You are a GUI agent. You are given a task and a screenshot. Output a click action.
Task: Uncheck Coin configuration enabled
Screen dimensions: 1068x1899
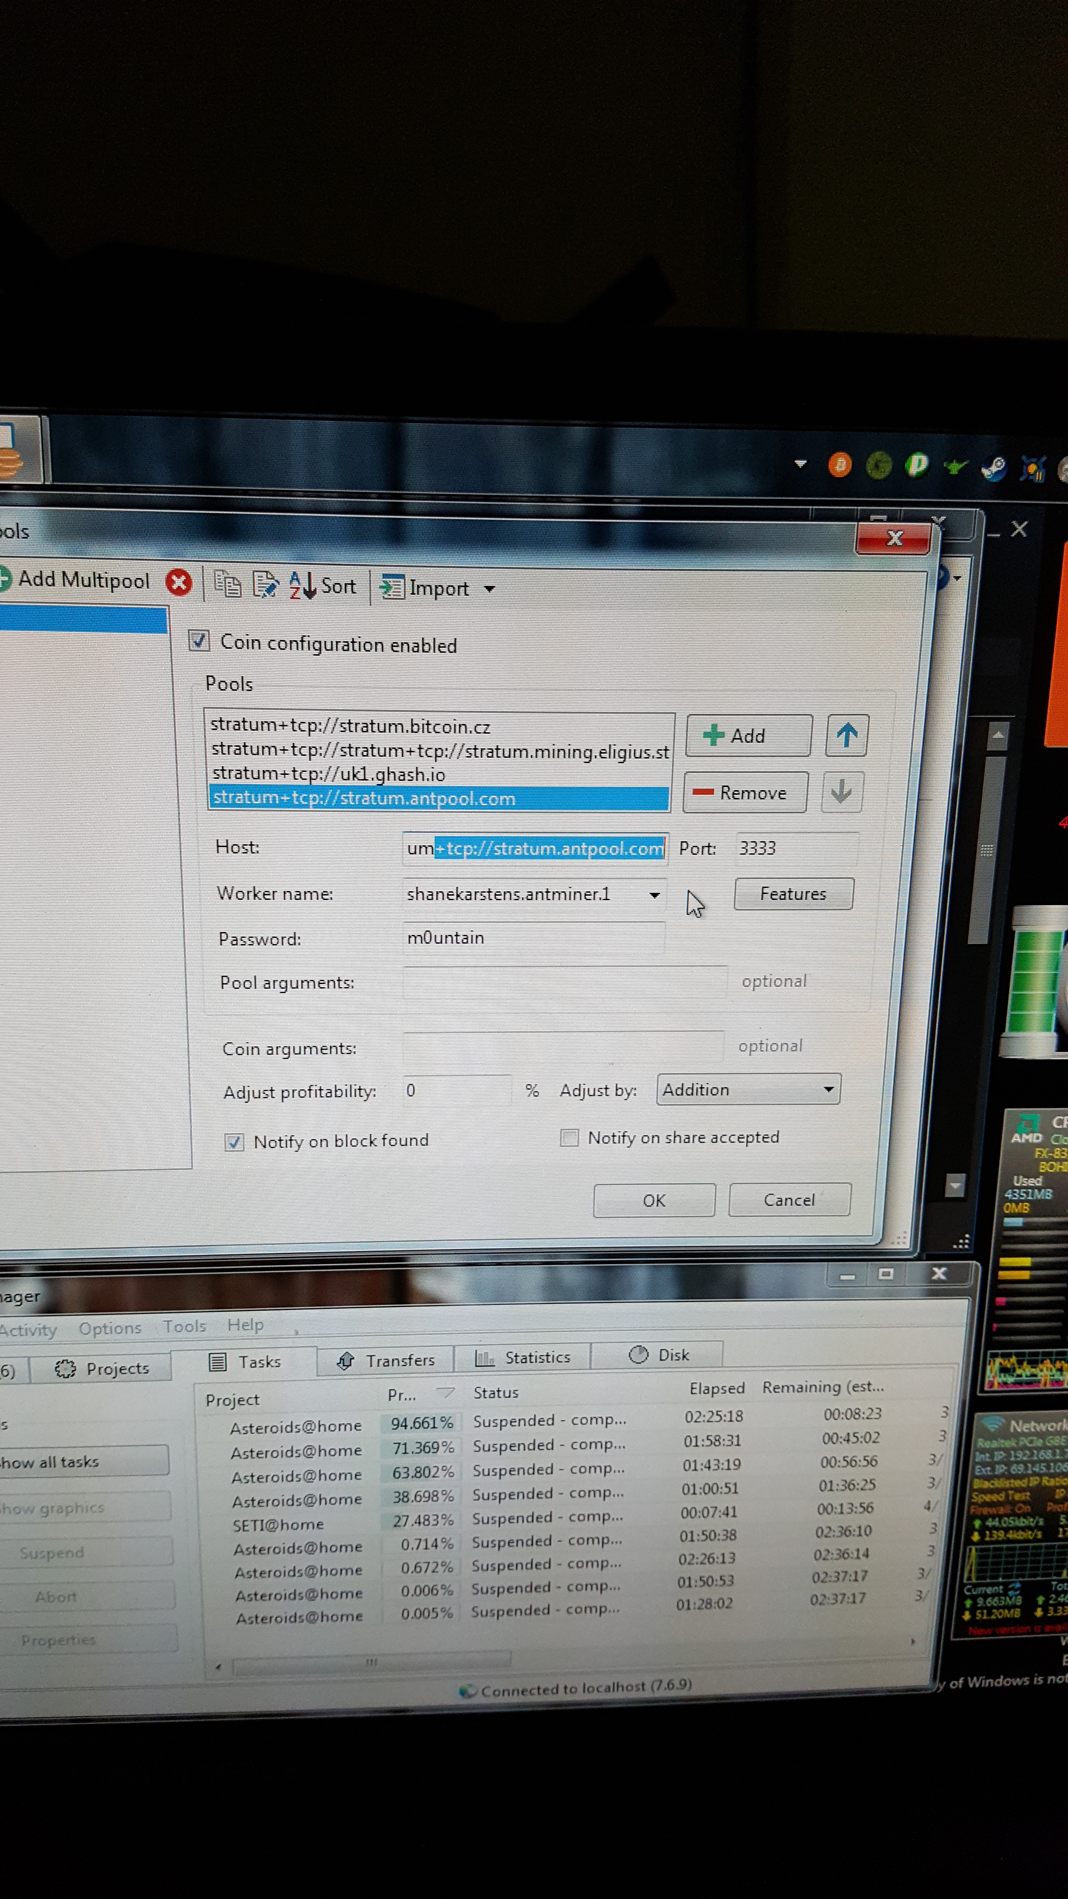pos(199,641)
